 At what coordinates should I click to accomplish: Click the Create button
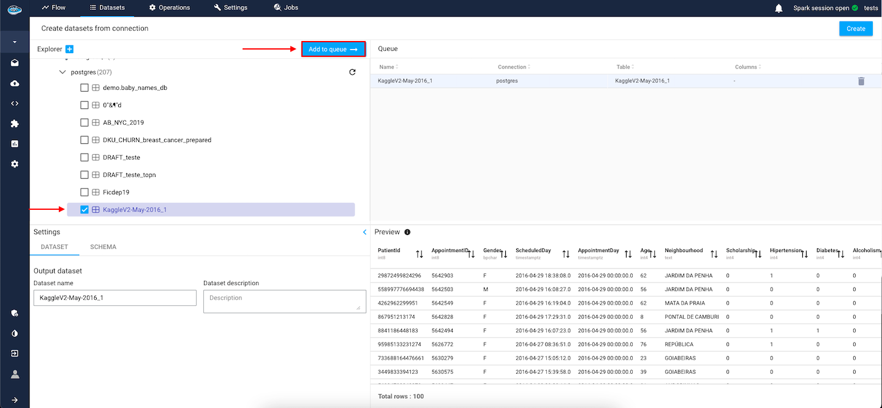855,28
